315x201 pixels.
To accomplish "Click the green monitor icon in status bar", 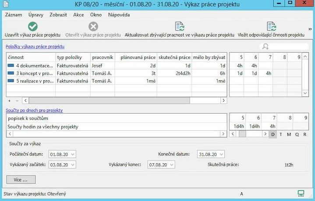I will click(x=301, y=193).
